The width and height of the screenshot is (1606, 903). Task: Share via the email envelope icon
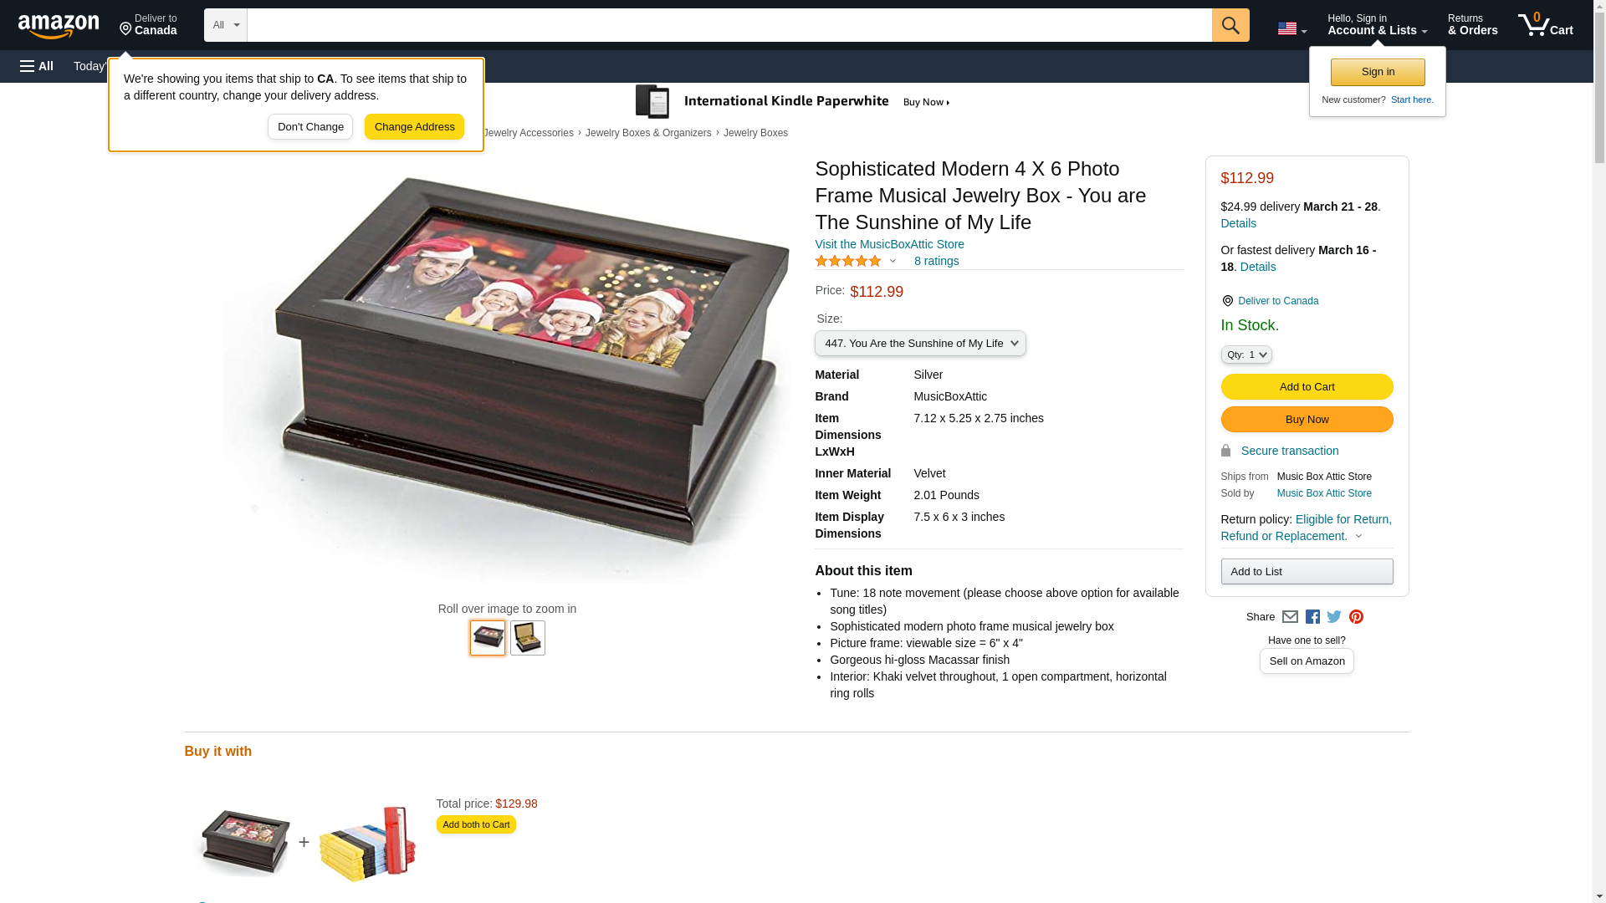(1290, 617)
